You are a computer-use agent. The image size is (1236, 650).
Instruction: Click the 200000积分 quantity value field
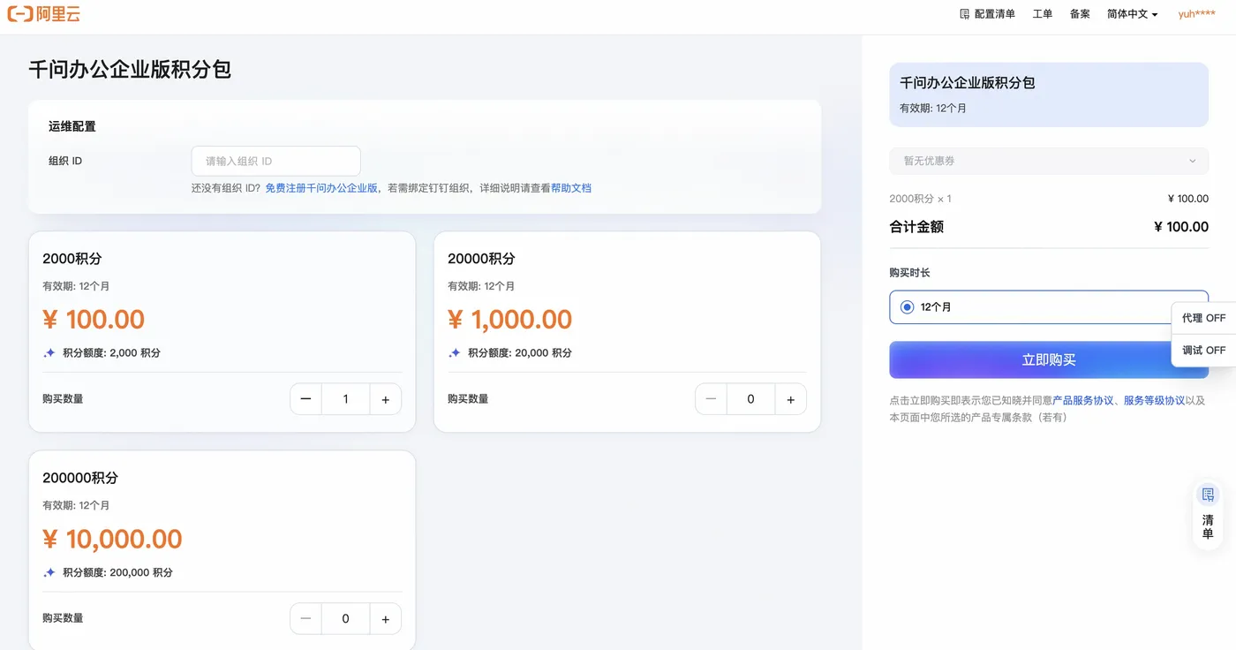tap(345, 619)
